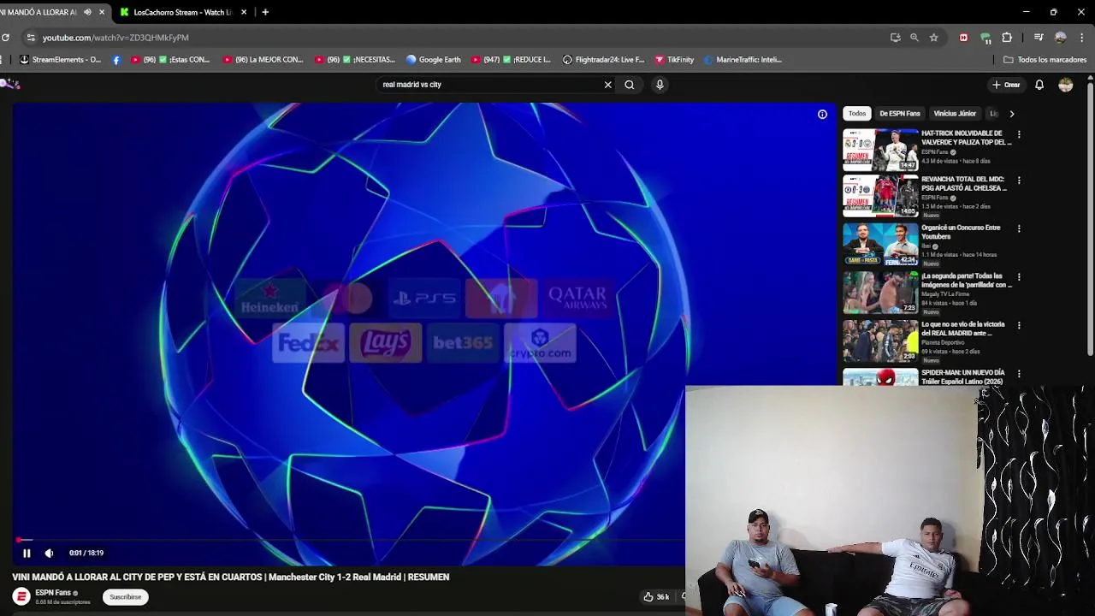1095x616 pixels.
Task: Open the ESPN Fans channel avatar
Action: pos(21,596)
